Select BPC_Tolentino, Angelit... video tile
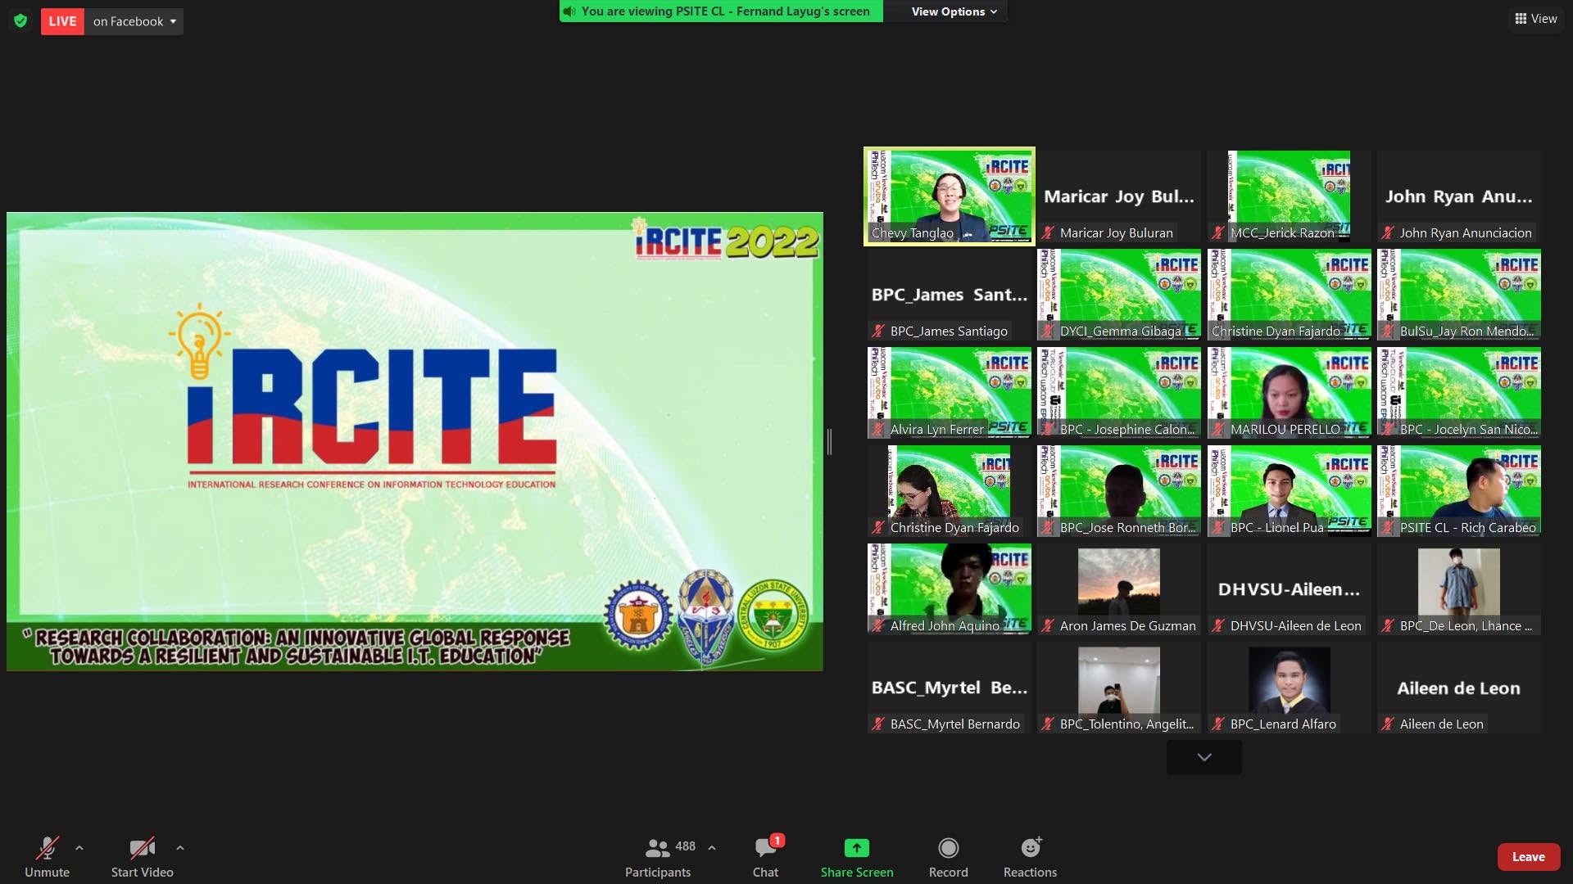The width and height of the screenshot is (1573, 884). (x=1119, y=688)
